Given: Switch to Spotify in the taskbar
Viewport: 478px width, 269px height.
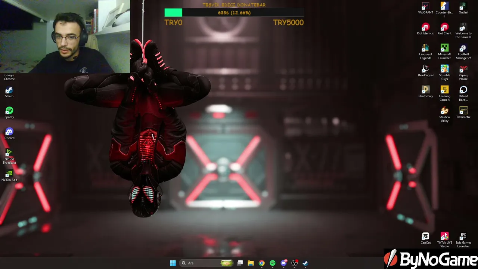Looking at the screenshot, I should [272, 263].
